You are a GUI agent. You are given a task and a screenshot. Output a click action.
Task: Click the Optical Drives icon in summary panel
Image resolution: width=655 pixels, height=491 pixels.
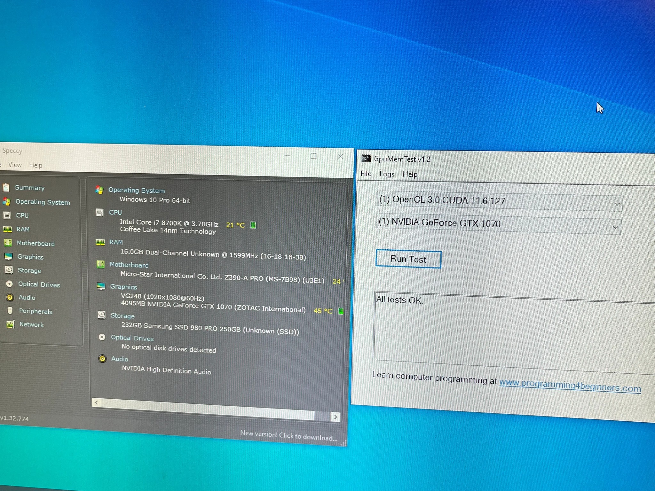(102, 337)
